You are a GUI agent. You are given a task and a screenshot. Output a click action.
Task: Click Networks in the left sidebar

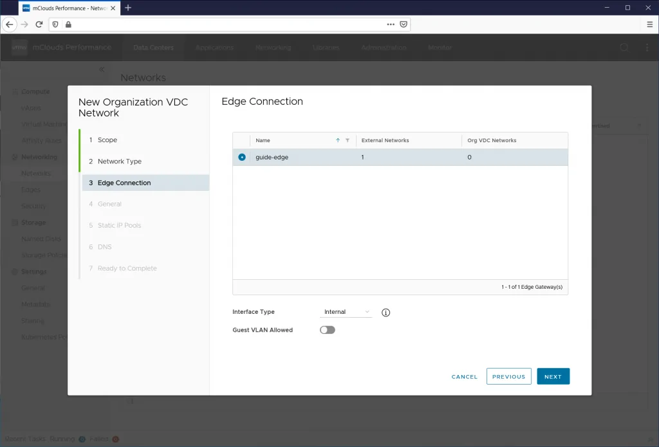(x=36, y=173)
